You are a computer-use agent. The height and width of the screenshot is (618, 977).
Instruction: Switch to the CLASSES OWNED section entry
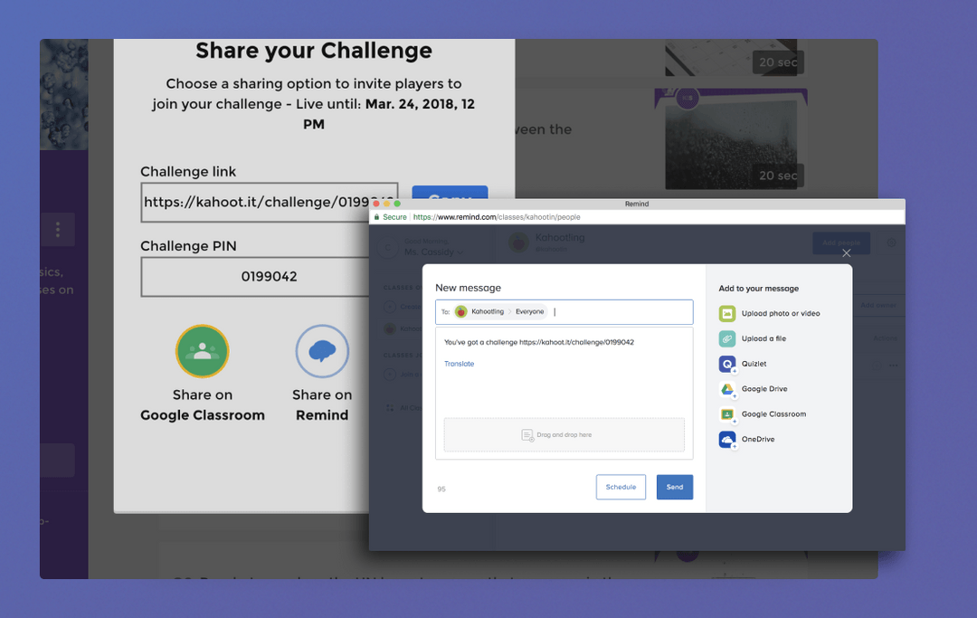(x=403, y=288)
